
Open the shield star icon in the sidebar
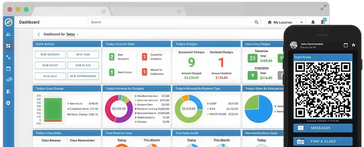tap(8, 103)
